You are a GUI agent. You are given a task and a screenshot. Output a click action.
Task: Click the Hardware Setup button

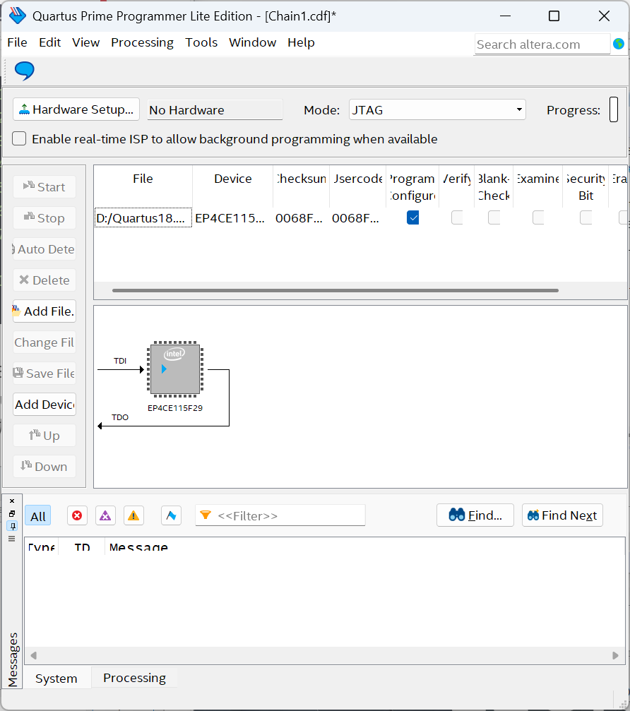click(76, 109)
